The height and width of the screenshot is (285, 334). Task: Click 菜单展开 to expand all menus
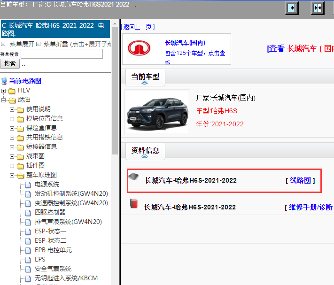(x=22, y=44)
